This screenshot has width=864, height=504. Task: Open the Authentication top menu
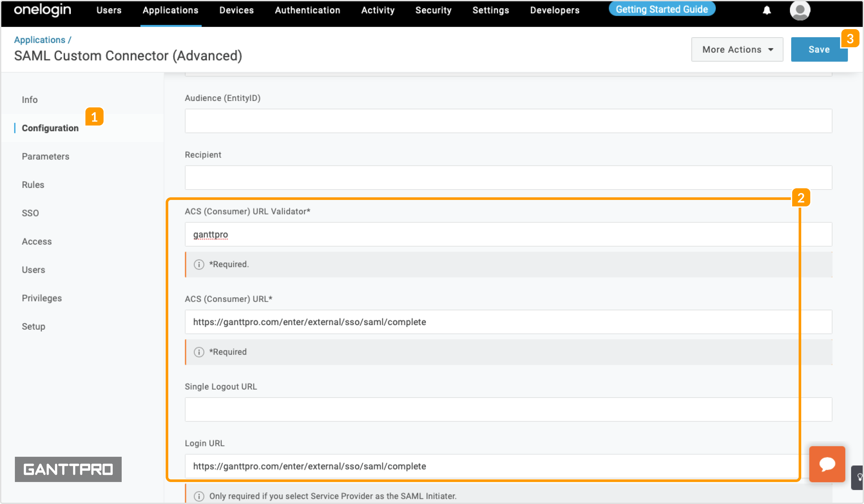307,10
